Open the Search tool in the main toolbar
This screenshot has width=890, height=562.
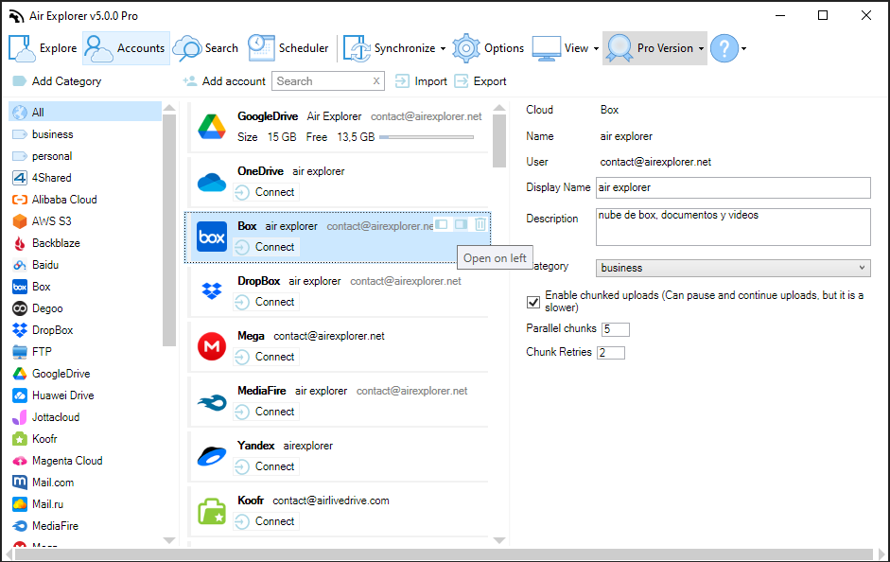click(206, 48)
